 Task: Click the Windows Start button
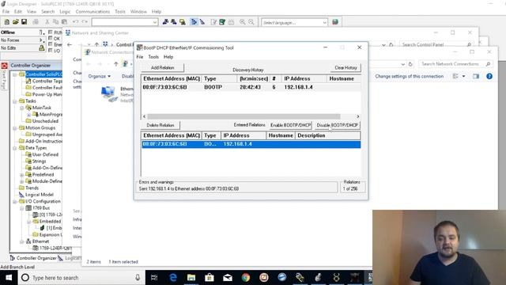click(9, 278)
